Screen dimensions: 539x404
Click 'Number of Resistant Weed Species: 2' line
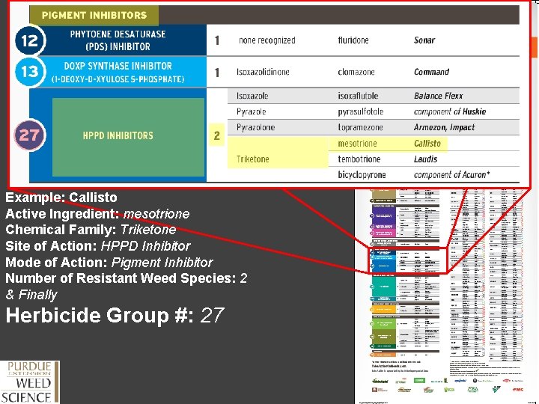[x=127, y=278]
